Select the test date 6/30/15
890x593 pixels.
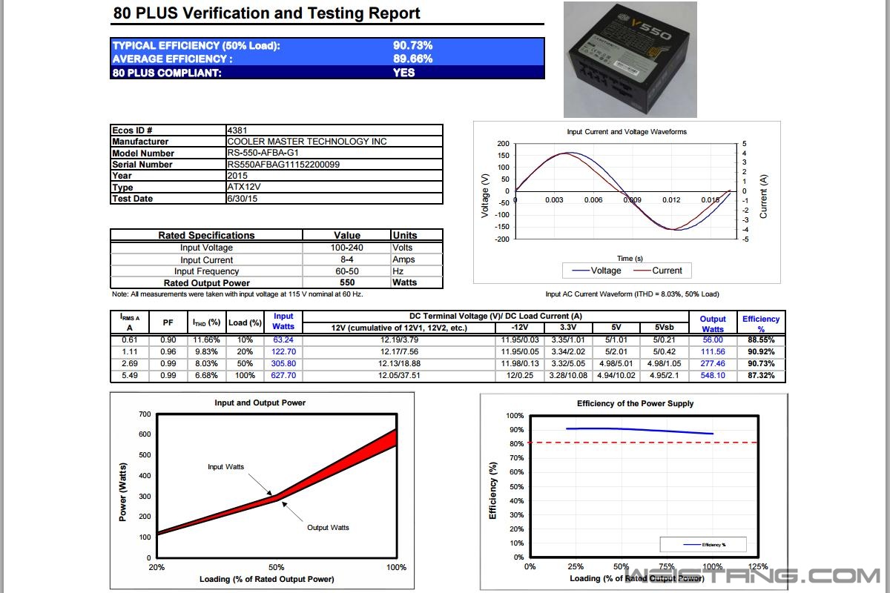pos(243,199)
